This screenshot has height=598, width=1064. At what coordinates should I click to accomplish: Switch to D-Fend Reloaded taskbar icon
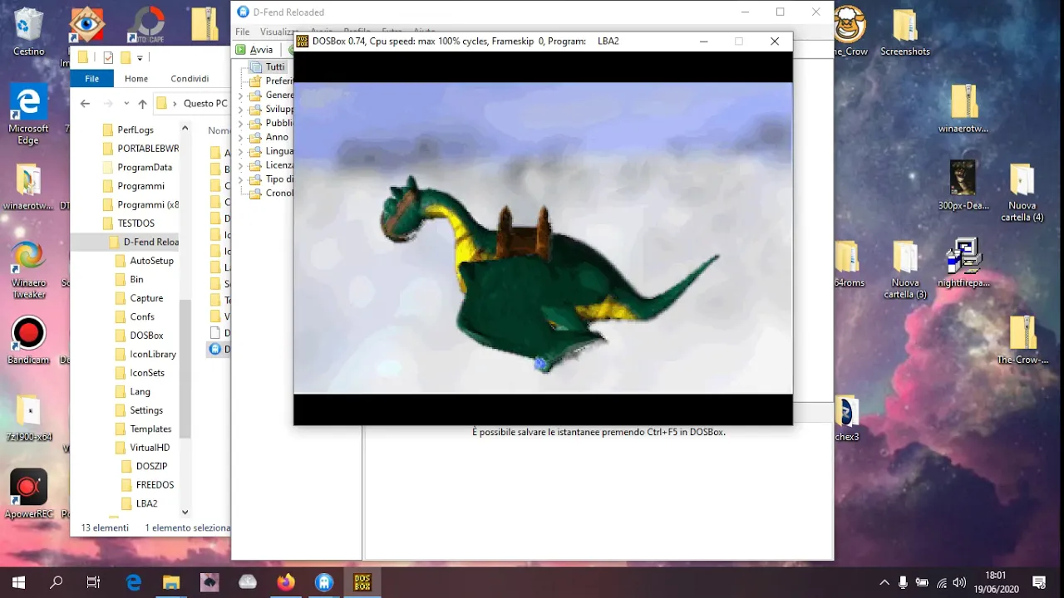(324, 582)
